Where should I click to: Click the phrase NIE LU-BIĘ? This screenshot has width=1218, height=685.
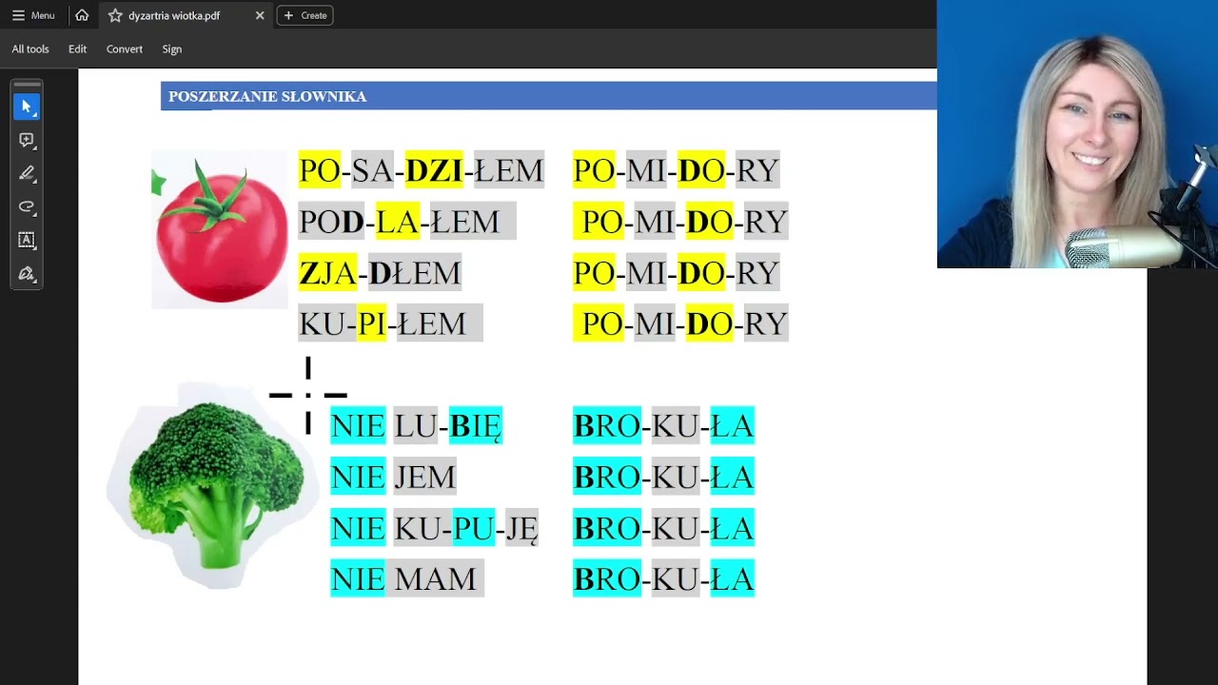(417, 425)
